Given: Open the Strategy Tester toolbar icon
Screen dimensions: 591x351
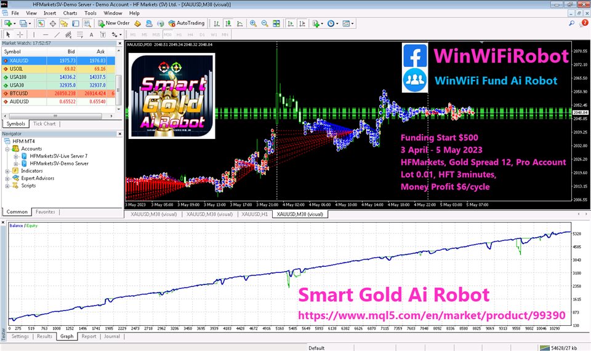Looking at the screenshot, I should point(88,23).
